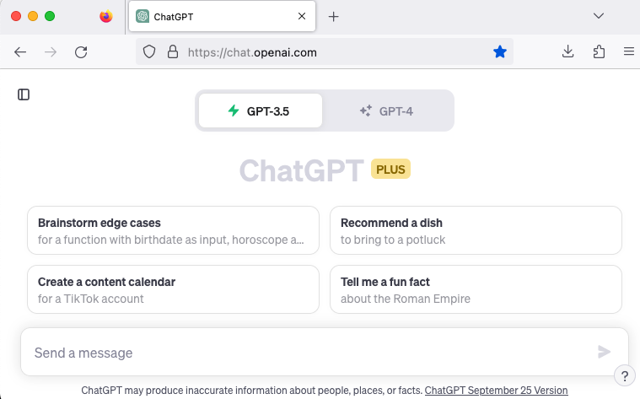Viewport: 640px width, 399px height.
Task: Focus the Send a message field
Action: tap(304, 352)
